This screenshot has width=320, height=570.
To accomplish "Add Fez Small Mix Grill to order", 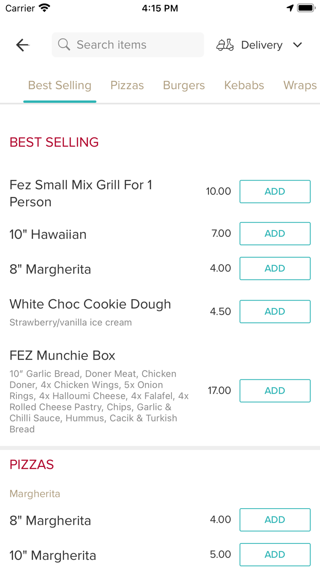I will (x=275, y=192).
